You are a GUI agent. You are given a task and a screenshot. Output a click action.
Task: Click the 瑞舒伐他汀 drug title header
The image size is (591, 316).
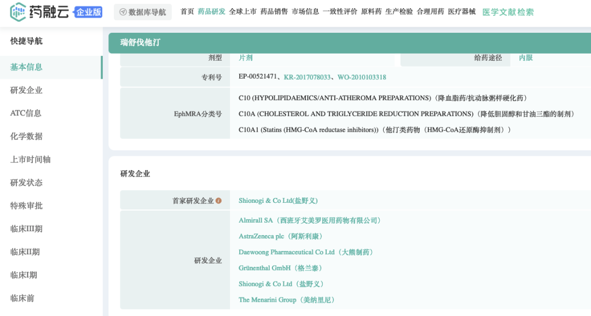tap(140, 43)
